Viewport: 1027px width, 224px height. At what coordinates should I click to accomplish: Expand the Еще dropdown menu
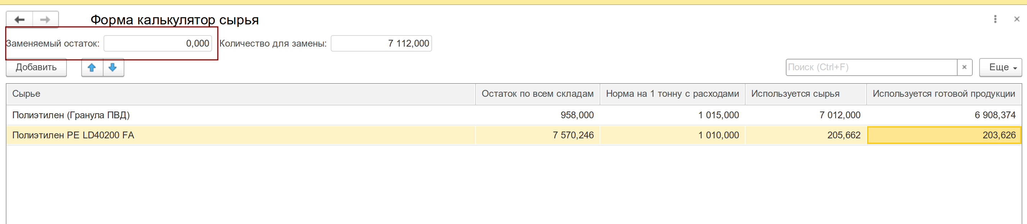click(x=1000, y=67)
